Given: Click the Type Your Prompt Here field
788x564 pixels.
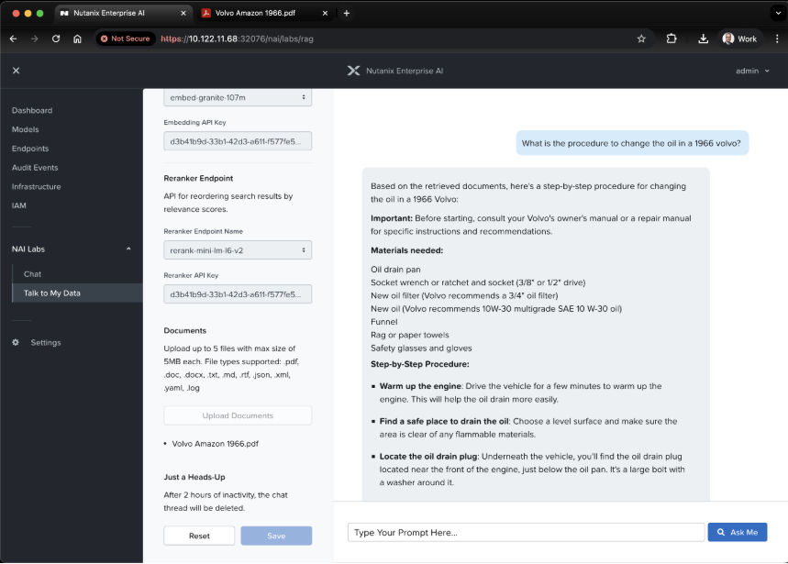Looking at the screenshot, I should click(526, 532).
